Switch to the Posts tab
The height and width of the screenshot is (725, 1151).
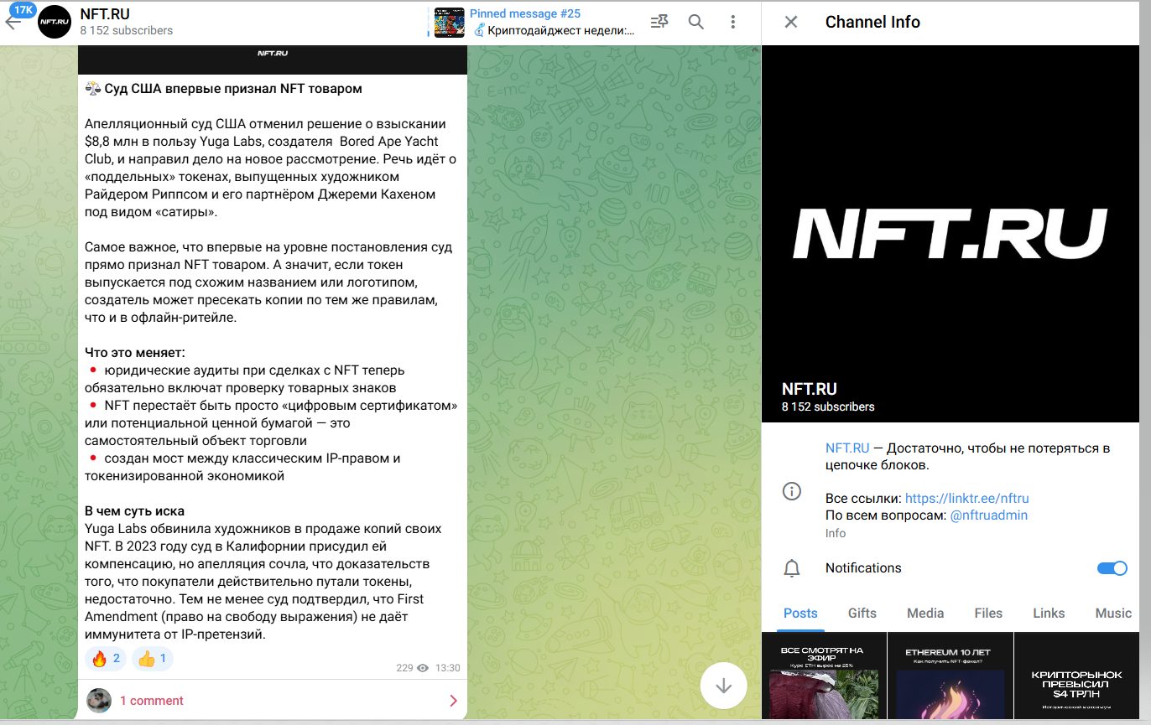pos(800,614)
